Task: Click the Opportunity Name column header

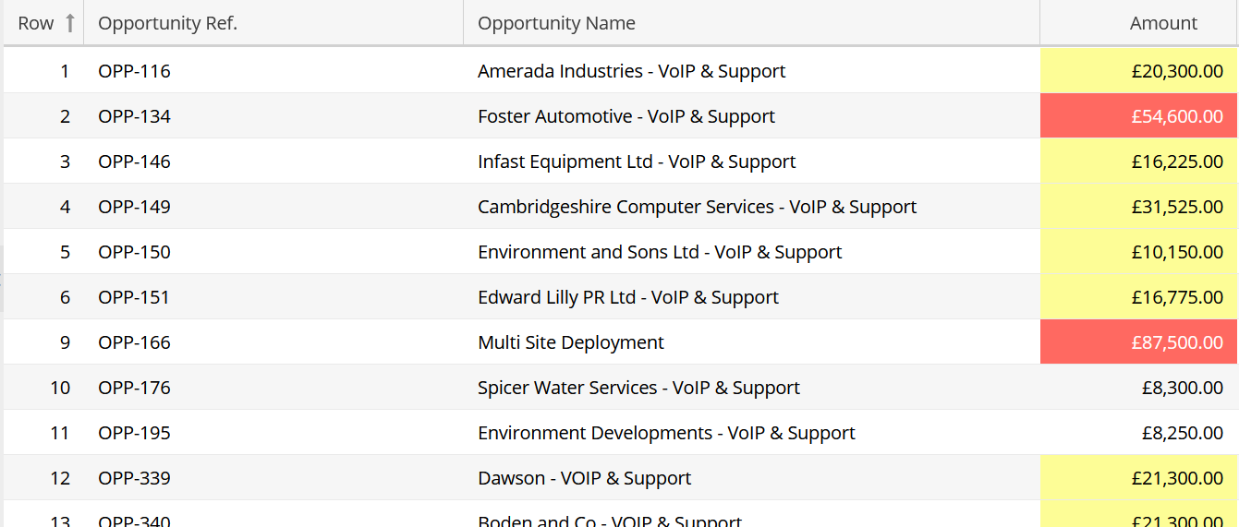Action: [556, 23]
